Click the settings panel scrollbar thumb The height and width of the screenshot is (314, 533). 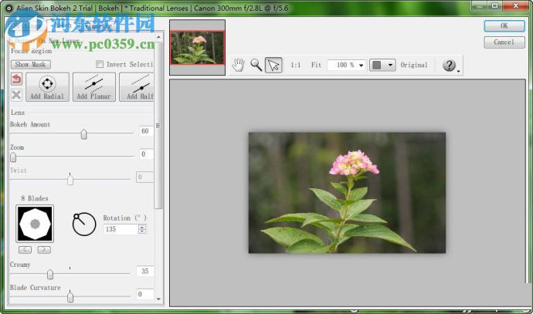click(x=158, y=125)
